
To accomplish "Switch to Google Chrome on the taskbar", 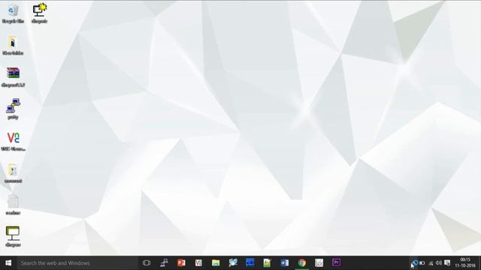I will tap(302, 263).
